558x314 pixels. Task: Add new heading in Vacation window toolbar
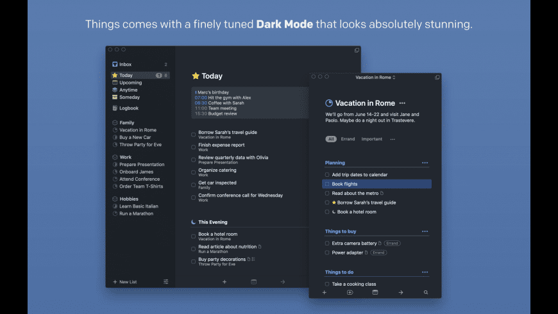click(x=350, y=292)
